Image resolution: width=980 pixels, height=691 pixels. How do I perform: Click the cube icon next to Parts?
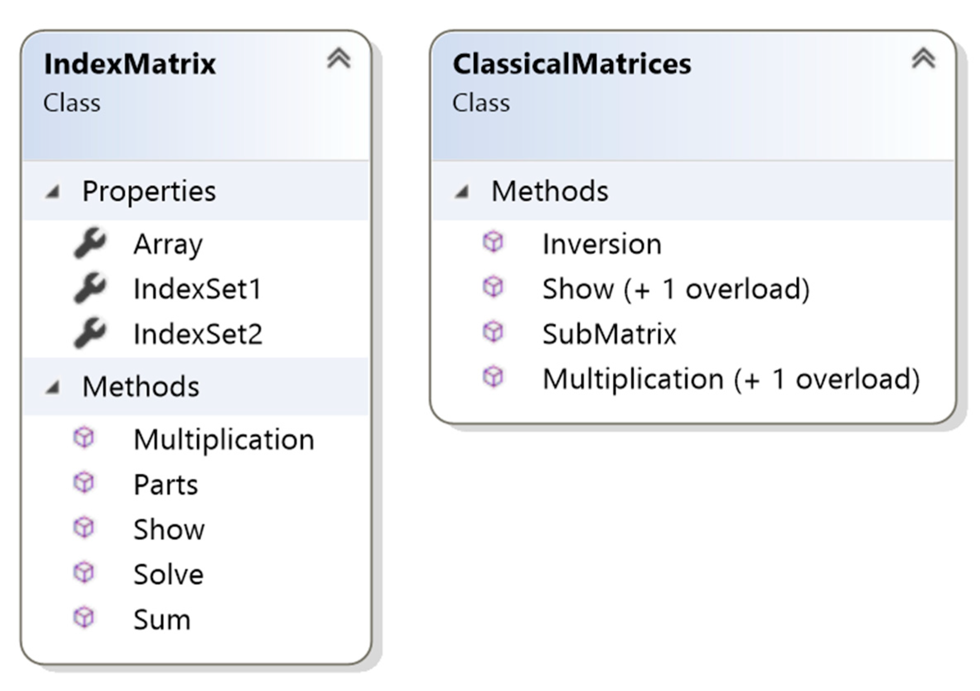click(84, 483)
